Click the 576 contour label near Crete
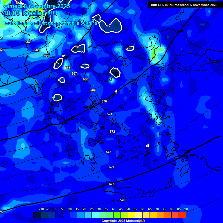This screenshot has width=223, height=223. click(x=123, y=200)
